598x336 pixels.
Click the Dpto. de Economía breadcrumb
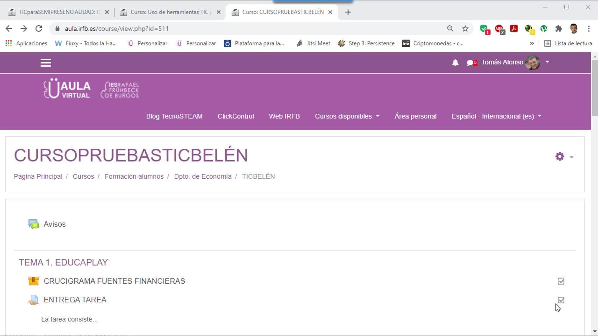coord(202,176)
